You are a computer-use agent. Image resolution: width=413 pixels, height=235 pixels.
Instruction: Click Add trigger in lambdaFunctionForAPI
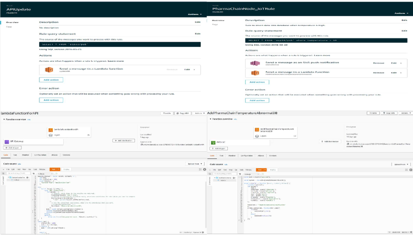(12, 148)
